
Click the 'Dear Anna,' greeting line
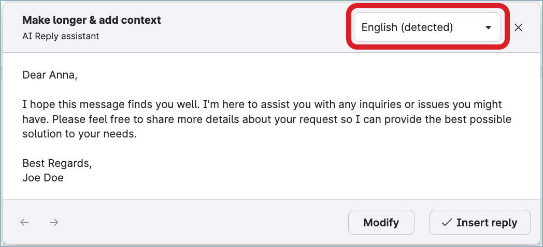50,75
